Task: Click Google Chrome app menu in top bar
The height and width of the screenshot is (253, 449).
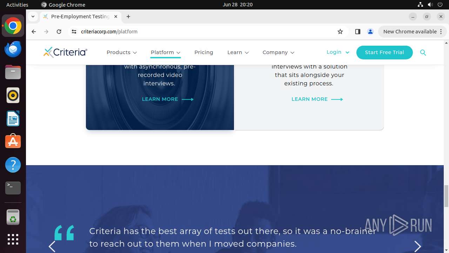Action: coord(63,5)
